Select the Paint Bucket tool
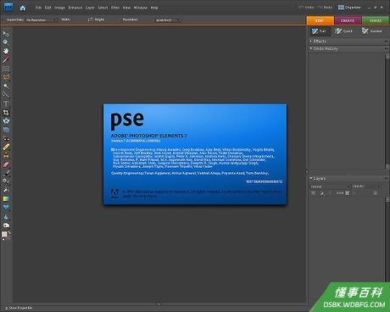Viewport: 390px width, 312px height. 6,190
